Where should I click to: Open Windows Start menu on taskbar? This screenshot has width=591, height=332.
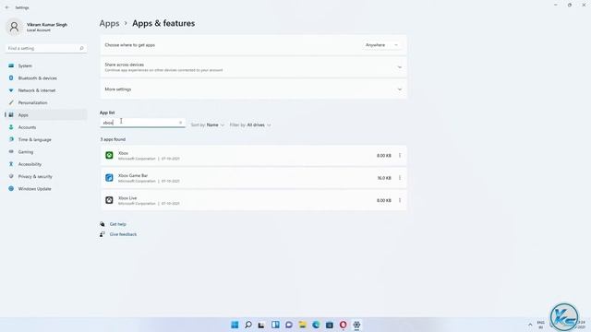click(x=235, y=325)
